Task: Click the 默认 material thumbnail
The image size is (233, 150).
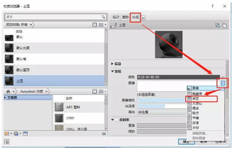Action: [9, 38]
